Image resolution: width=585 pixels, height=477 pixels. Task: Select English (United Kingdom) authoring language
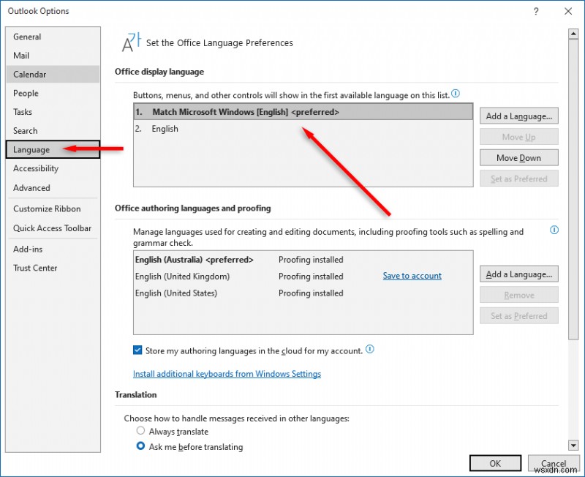pos(303,277)
